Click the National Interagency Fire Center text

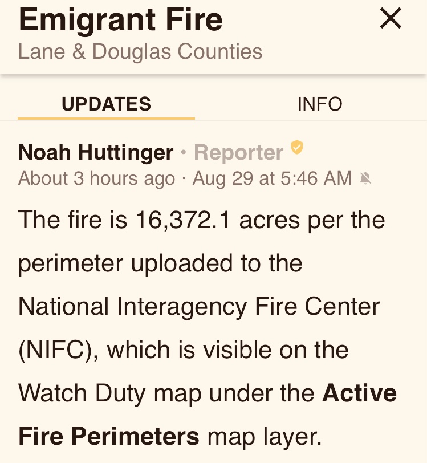[x=199, y=307]
